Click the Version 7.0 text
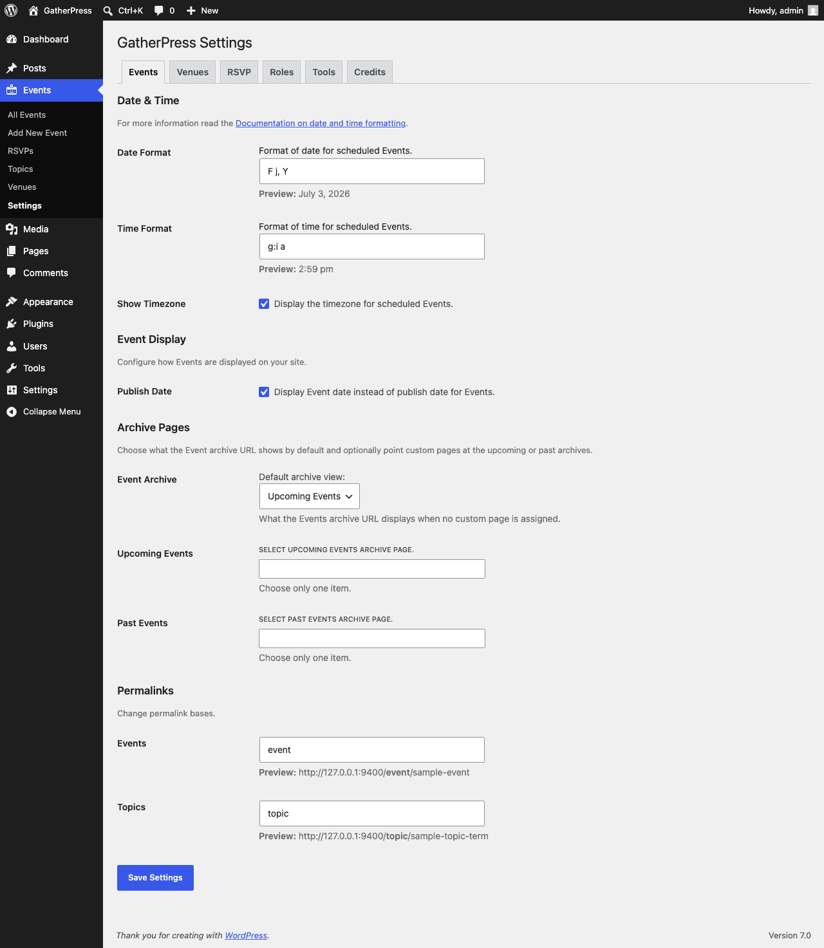824x948 pixels. pyautogui.click(x=790, y=935)
